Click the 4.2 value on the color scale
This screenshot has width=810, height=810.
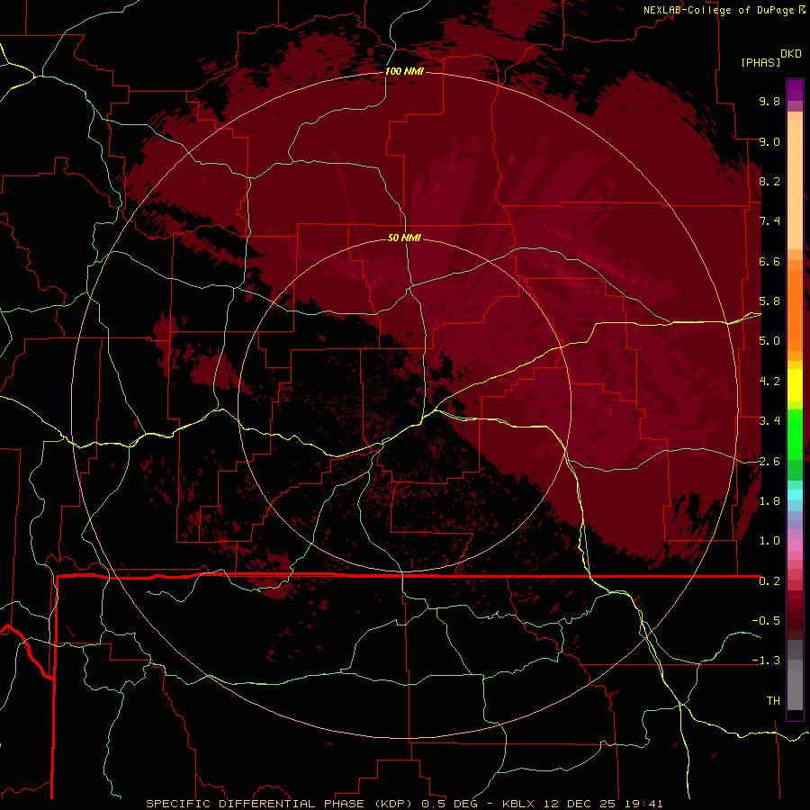pos(769,382)
